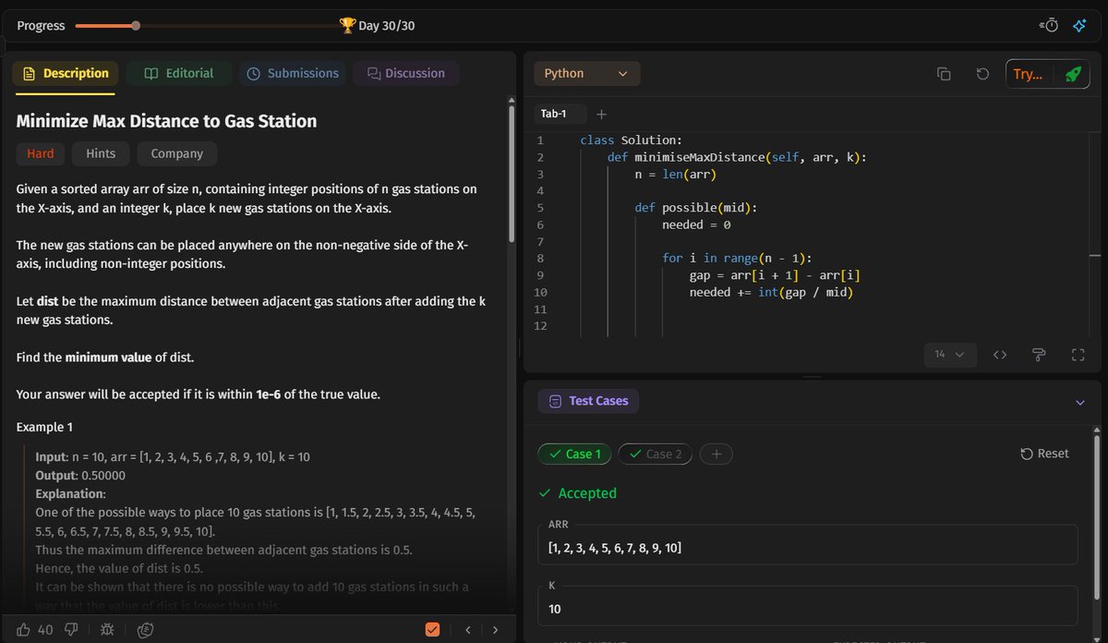The width and height of the screenshot is (1108, 643).
Task: Enter fullscreen editor mode
Action: (x=1078, y=355)
